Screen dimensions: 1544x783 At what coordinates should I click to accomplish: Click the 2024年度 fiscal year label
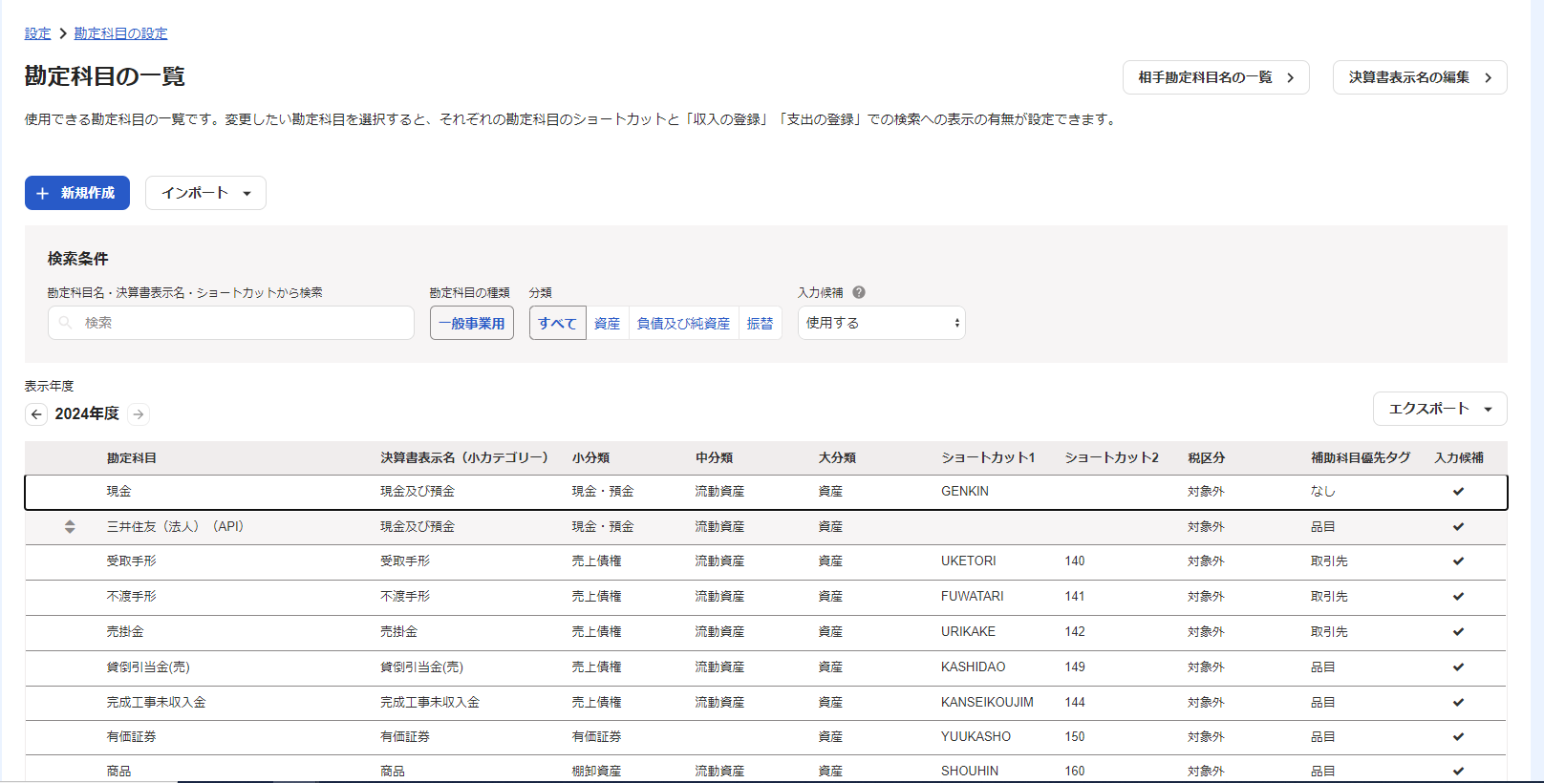point(87,413)
